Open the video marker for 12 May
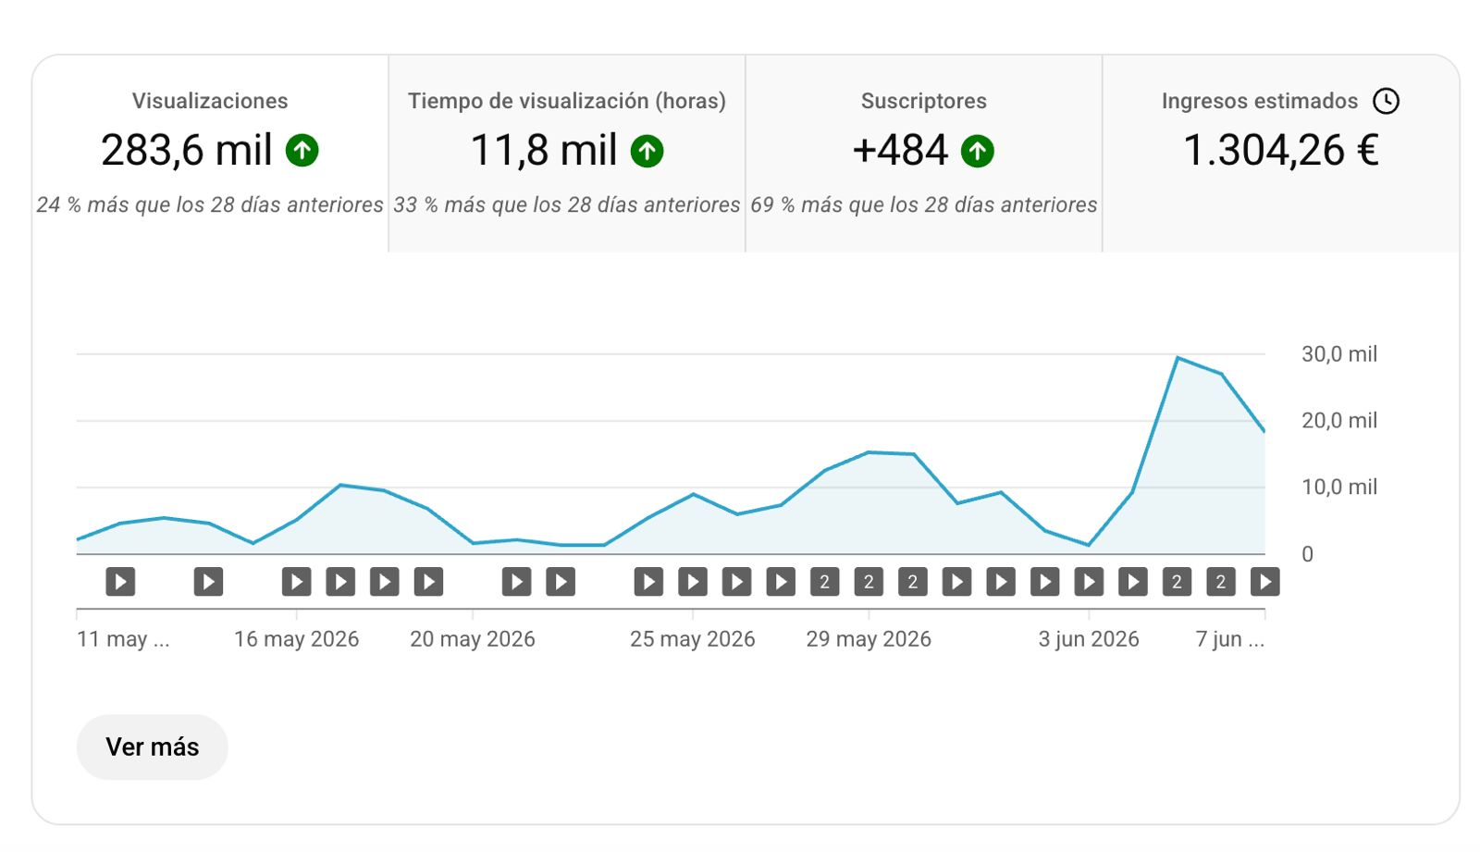Screen dimensions: 1480x852 (x=120, y=582)
